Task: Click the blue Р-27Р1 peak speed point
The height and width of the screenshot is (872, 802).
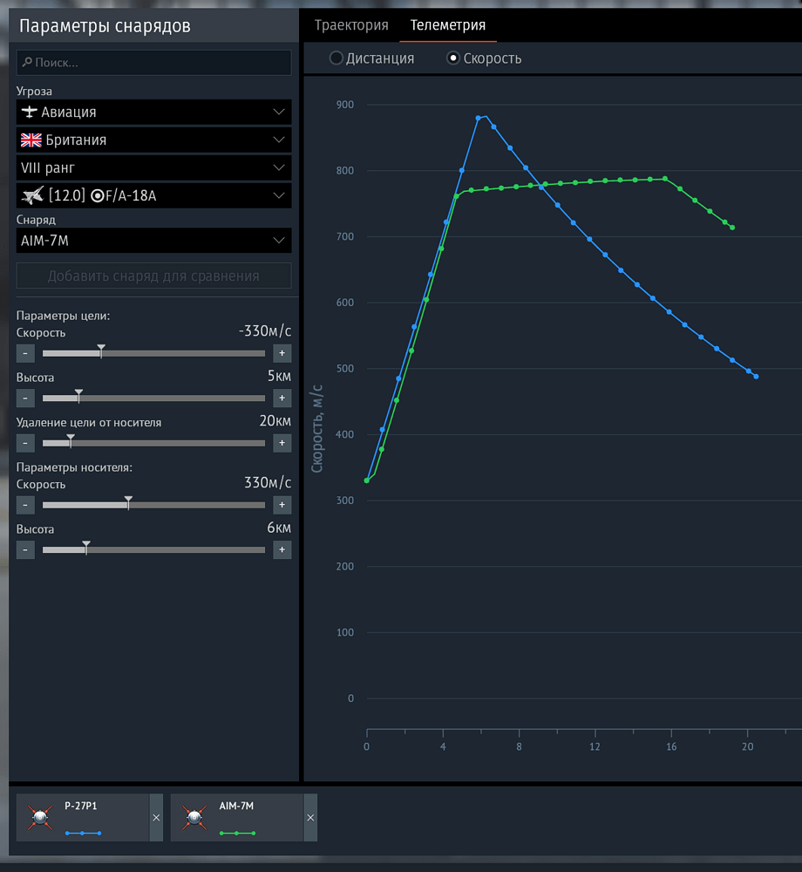Action: [x=479, y=118]
